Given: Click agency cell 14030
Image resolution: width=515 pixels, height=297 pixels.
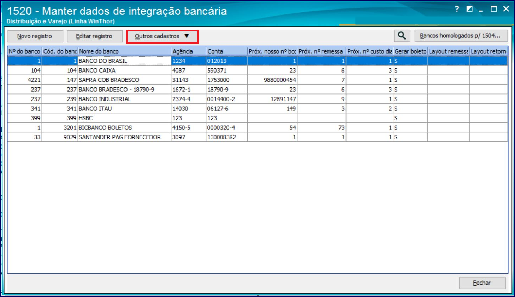Looking at the screenshot, I should point(189,109).
